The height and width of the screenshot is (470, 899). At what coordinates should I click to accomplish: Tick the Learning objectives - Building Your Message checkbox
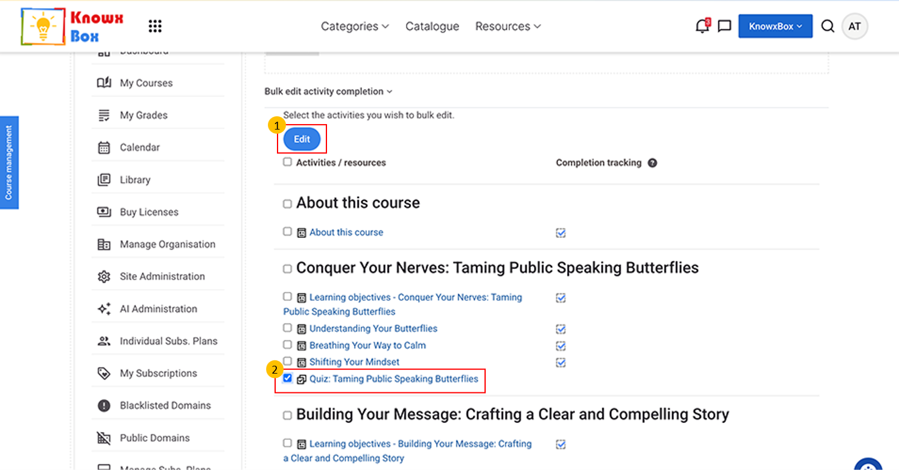click(x=287, y=443)
